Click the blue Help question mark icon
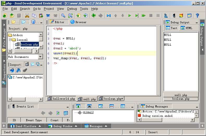 [x=197, y=16]
